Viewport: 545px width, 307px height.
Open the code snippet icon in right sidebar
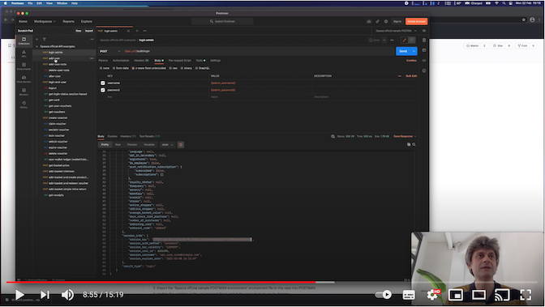(x=424, y=61)
